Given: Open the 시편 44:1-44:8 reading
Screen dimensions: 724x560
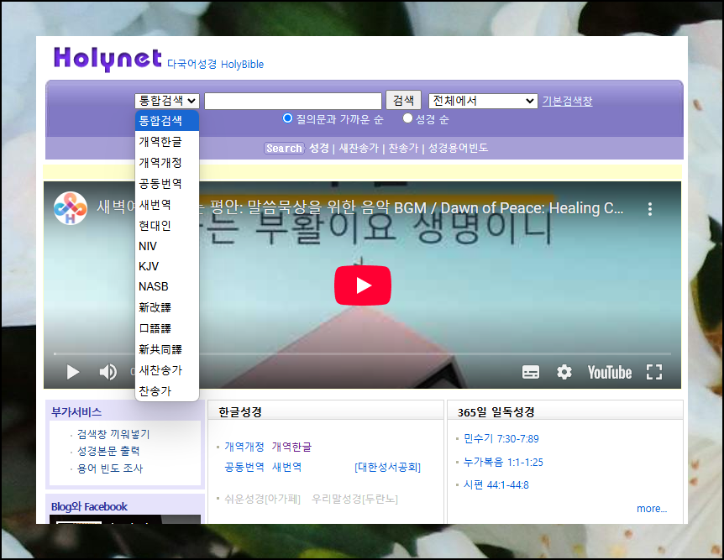Looking at the screenshot, I should coord(496,484).
